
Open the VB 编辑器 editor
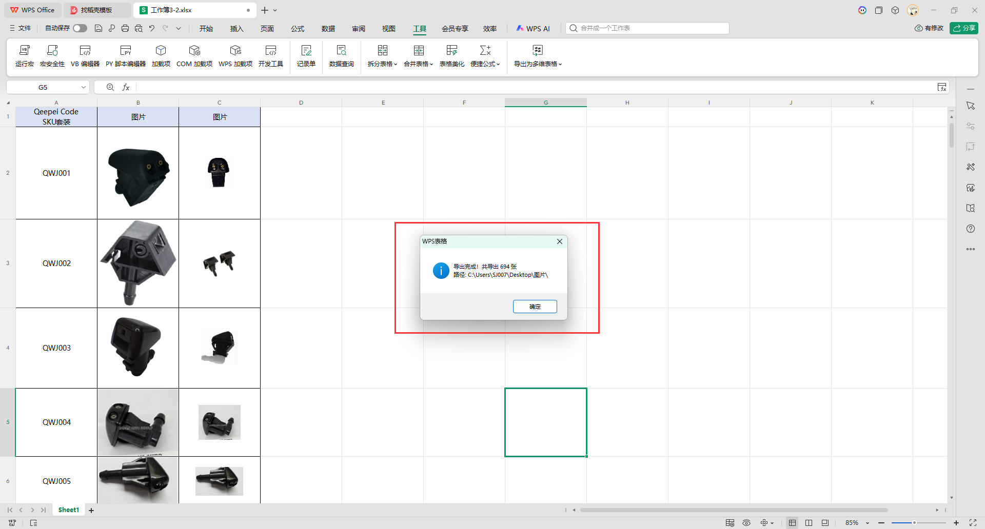(x=85, y=55)
